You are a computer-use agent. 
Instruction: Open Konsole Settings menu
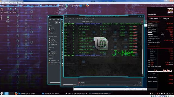click(88, 19)
